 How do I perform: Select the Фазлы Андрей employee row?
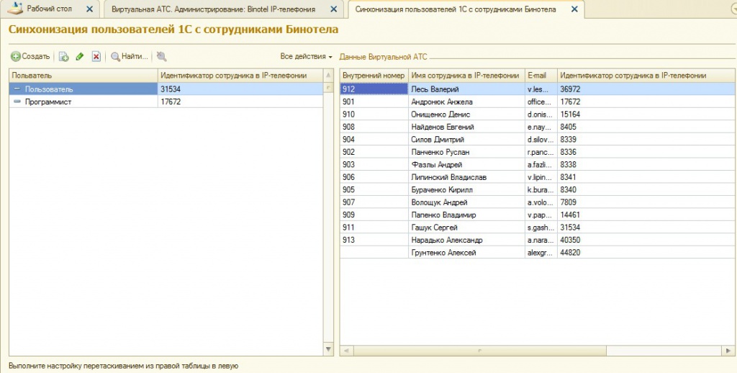[x=537, y=165]
